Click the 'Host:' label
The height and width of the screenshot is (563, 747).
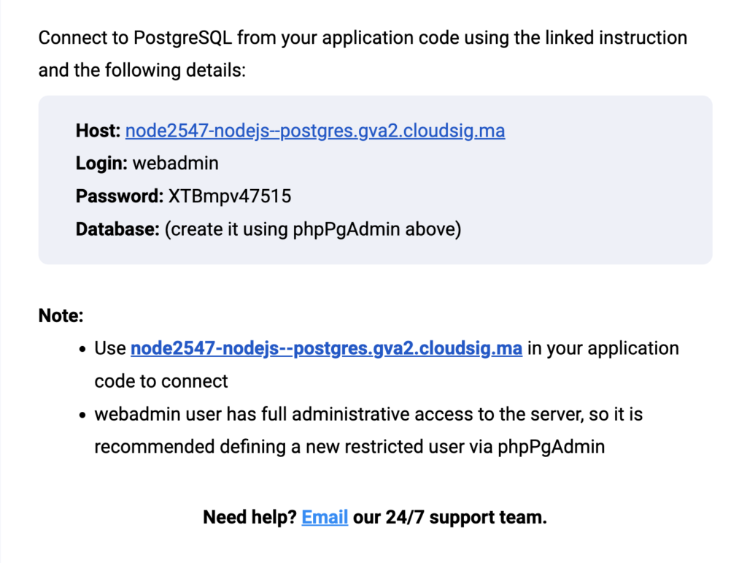pyautogui.click(x=98, y=131)
